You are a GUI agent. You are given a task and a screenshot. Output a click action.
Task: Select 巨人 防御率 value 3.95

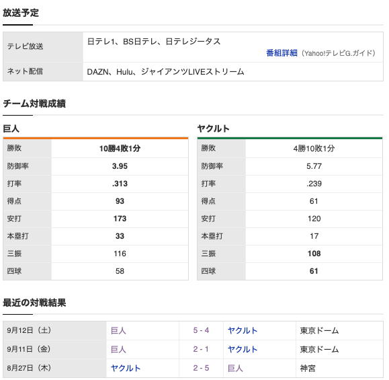120,166
